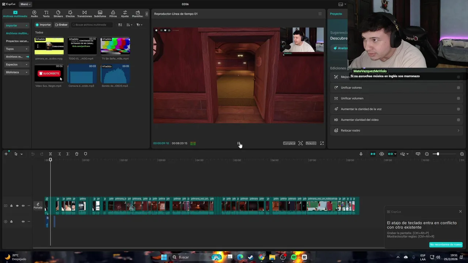
Task: Toggle main track magnet
Action: [x=373, y=154]
